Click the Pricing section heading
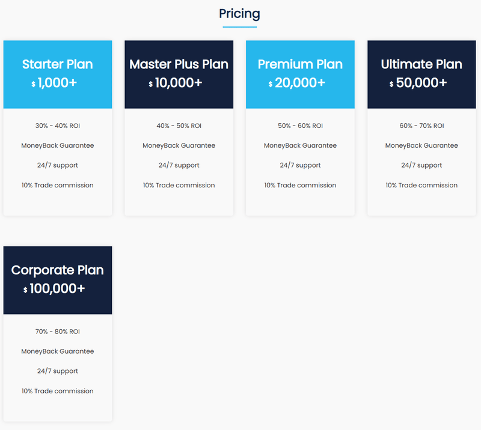481x430 pixels. point(239,14)
